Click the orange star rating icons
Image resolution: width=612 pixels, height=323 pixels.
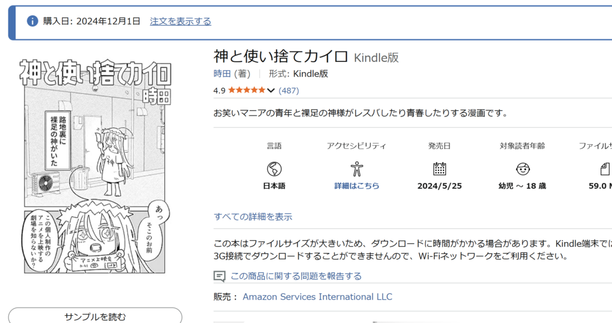247,91
